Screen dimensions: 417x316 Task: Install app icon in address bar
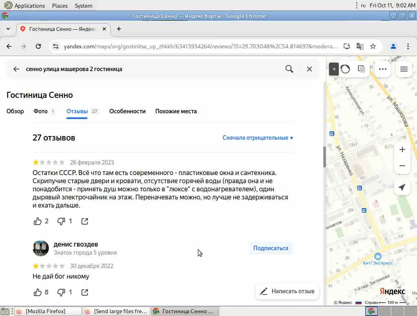point(347,46)
